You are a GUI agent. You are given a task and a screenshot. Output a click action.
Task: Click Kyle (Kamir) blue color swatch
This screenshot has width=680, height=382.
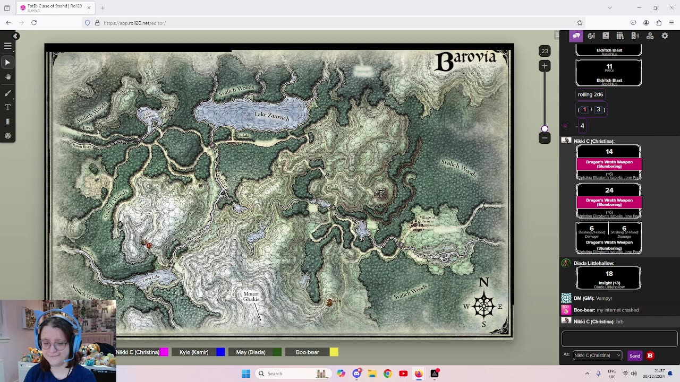click(220, 352)
